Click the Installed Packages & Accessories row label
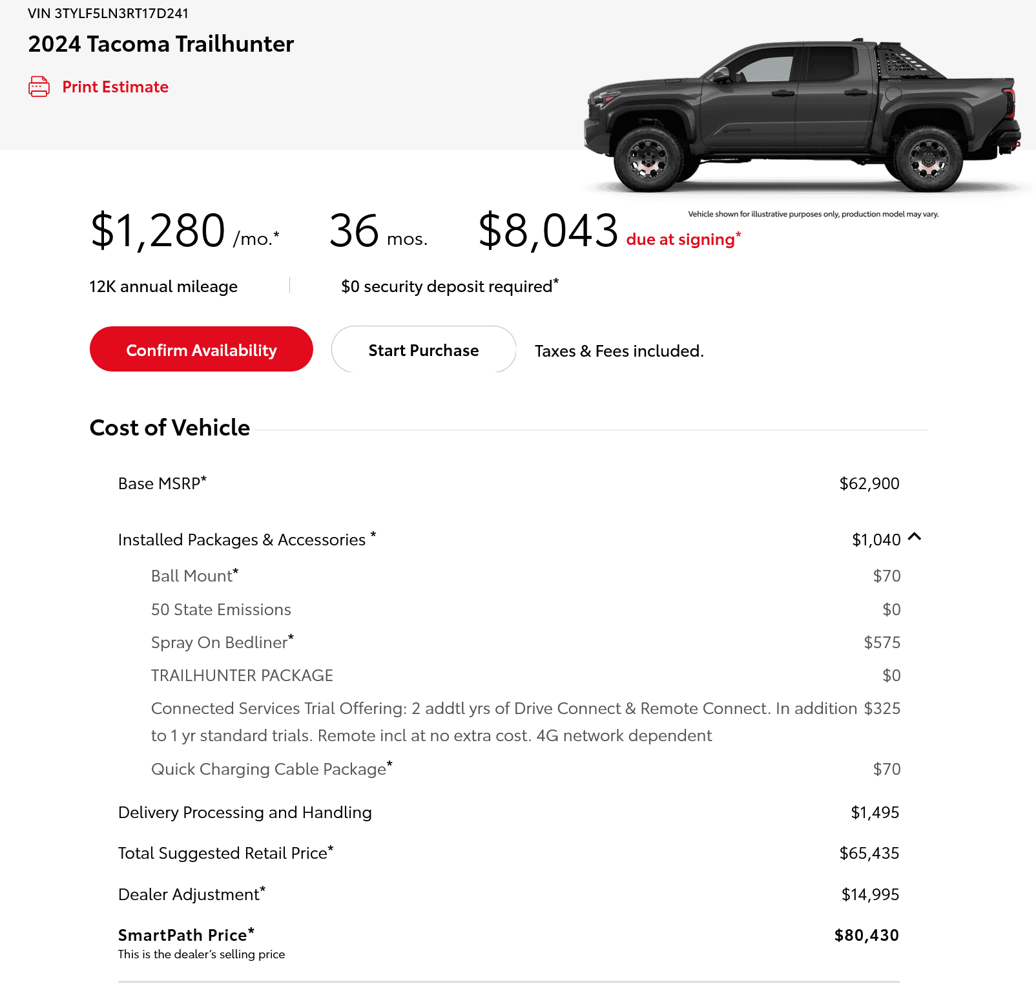The height and width of the screenshot is (988, 1036). pyautogui.click(x=242, y=540)
